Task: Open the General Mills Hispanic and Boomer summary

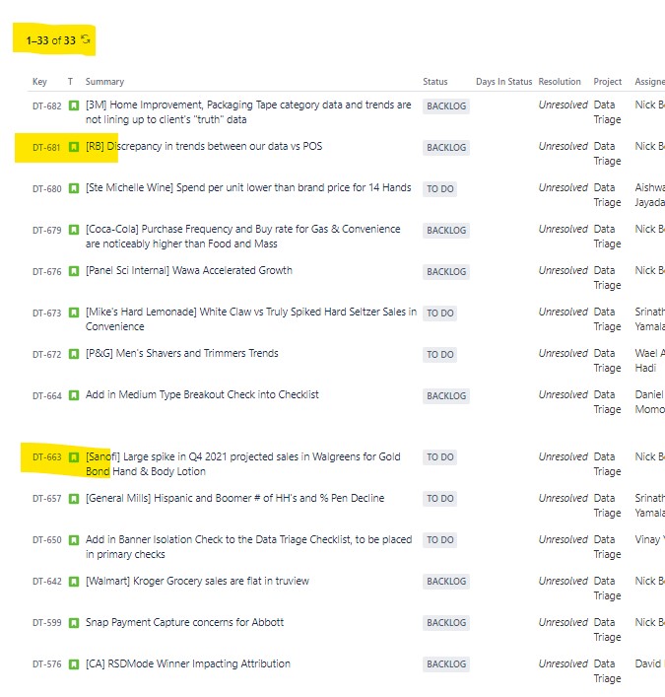Action: click(x=235, y=498)
